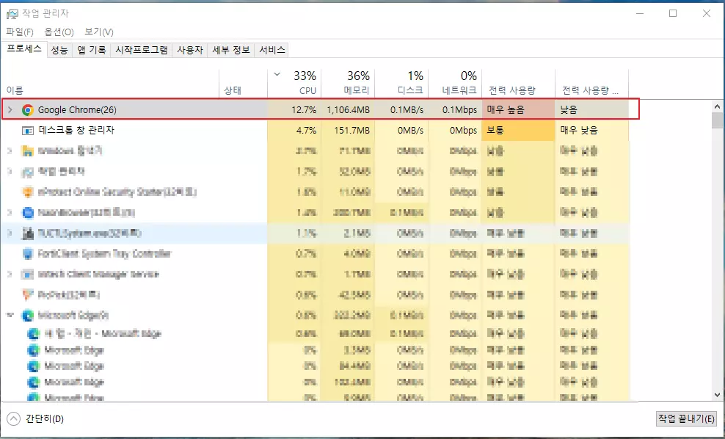This screenshot has width=725, height=439.
Task: Select the 데스크톱 창 관리자 row name
Action: click(76, 131)
